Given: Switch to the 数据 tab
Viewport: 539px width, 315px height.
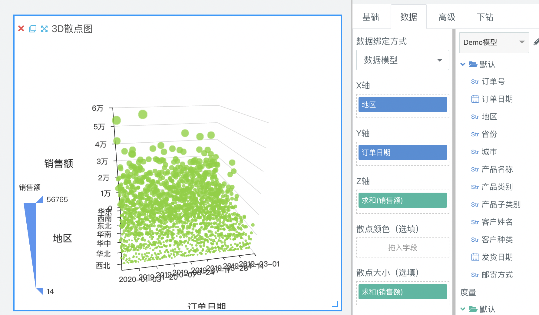Looking at the screenshot, I should pyautogui.click(x=409, y=17).
